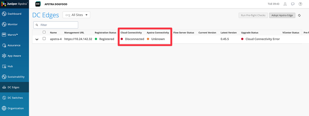Click the Unknown Apstra connectivity cell
Image resolution: width=309 pixels, height=116 pixels.
coord(156,39)
